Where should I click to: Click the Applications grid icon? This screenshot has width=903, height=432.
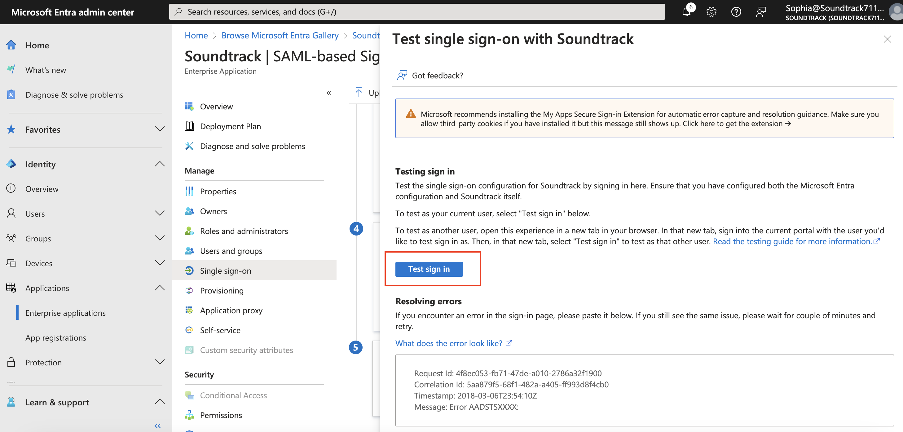11,288
